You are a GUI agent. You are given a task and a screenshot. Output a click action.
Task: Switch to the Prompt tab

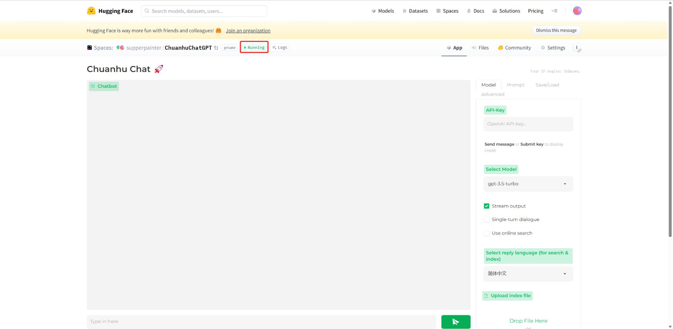(516, 85)
